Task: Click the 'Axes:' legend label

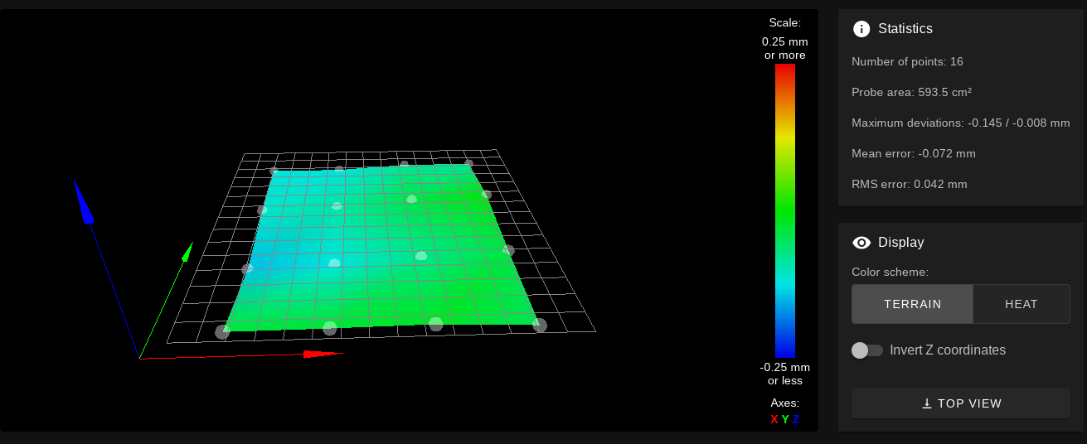Action: 785,403
